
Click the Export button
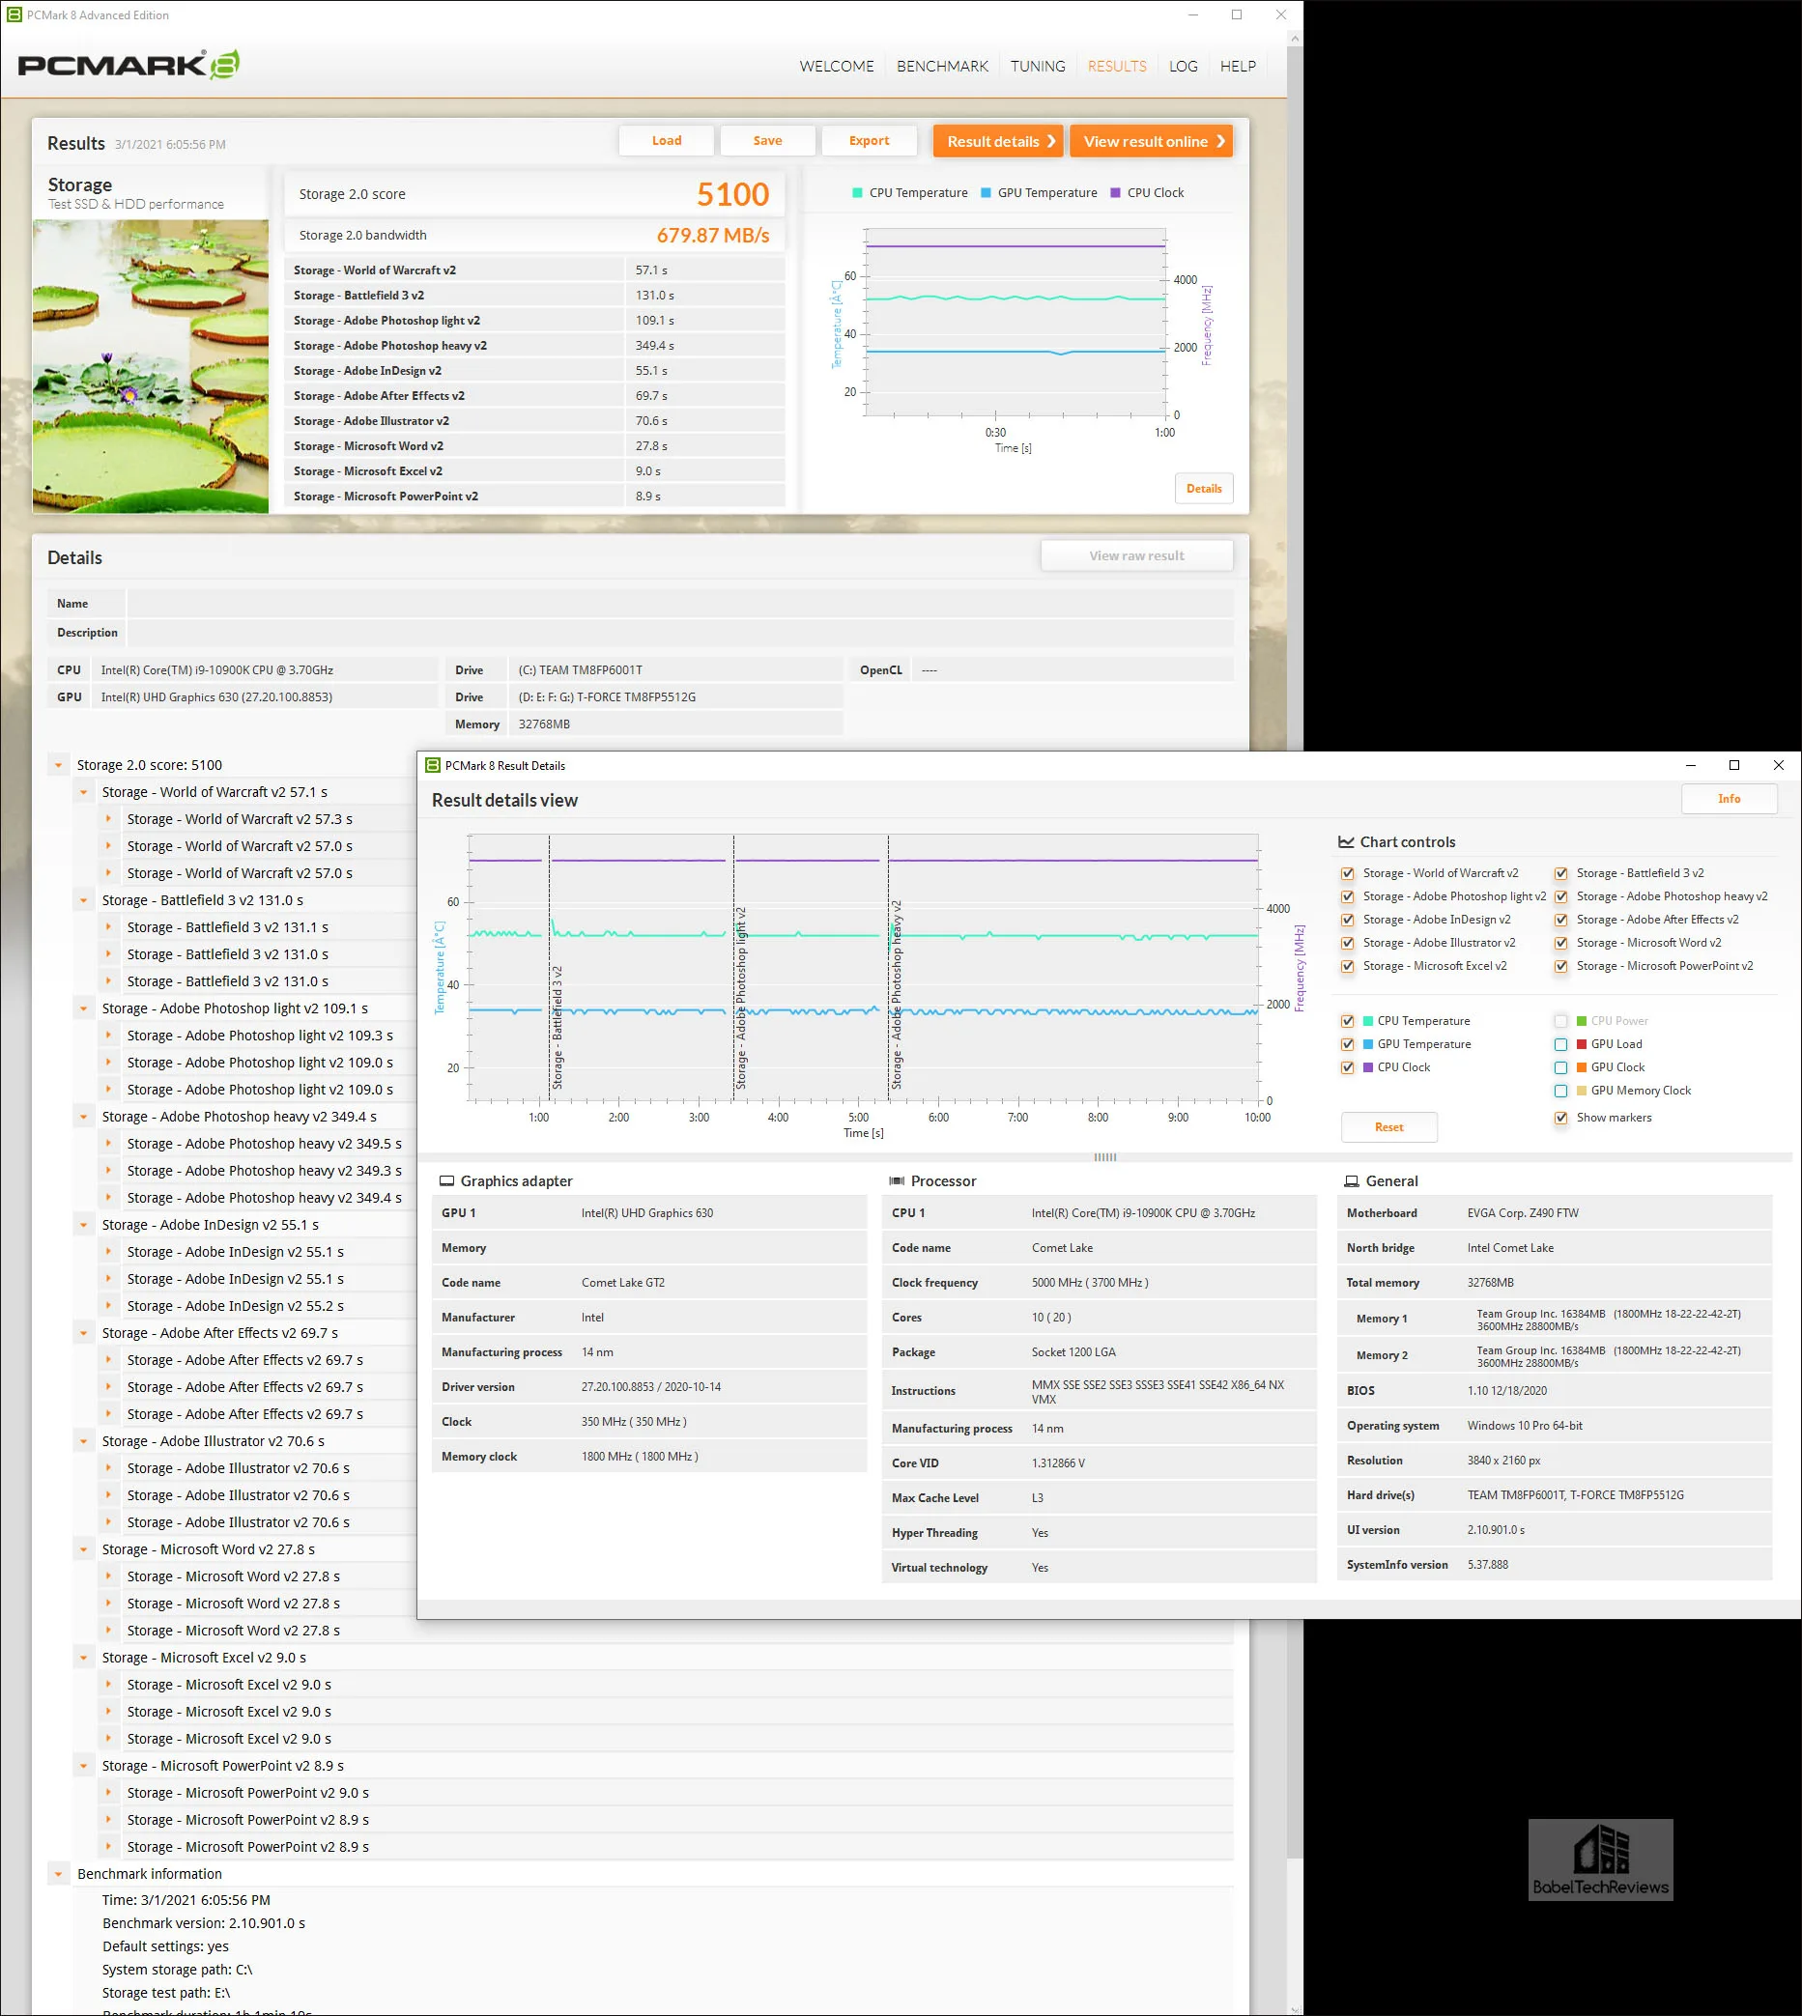(870, 140)
